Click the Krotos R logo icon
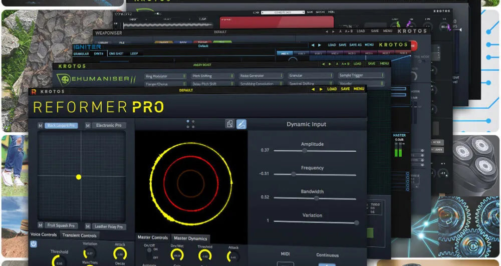Image resolution: width=501 pixels, height=266 pixels. [33, 91]
